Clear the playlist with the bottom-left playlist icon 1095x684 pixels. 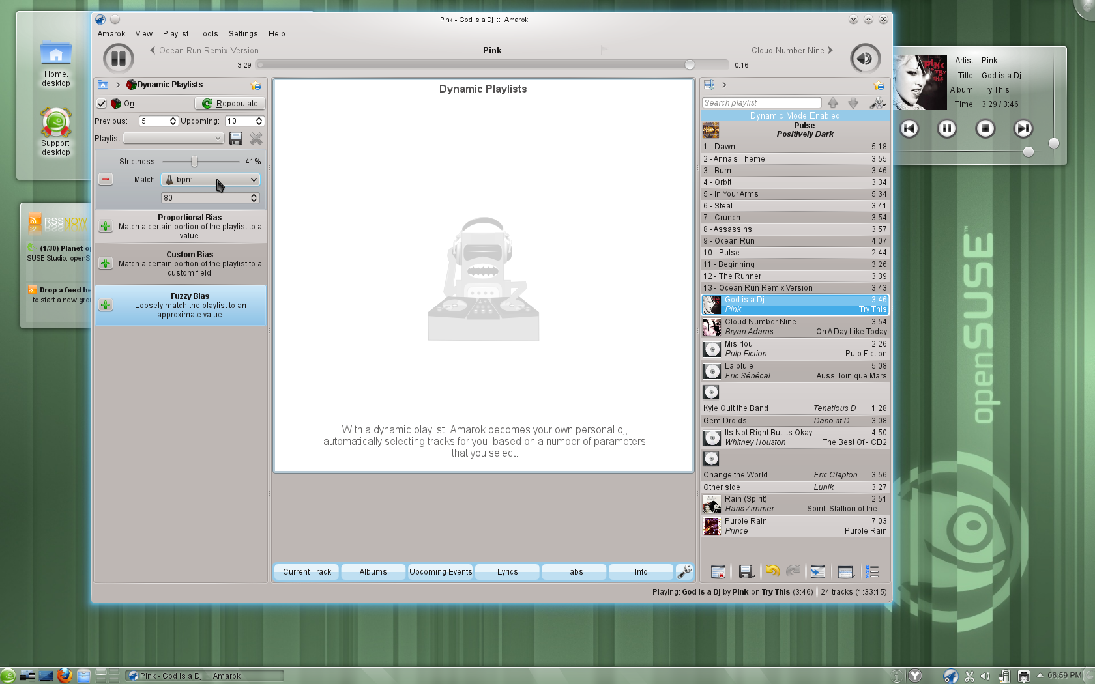(718, 572)
